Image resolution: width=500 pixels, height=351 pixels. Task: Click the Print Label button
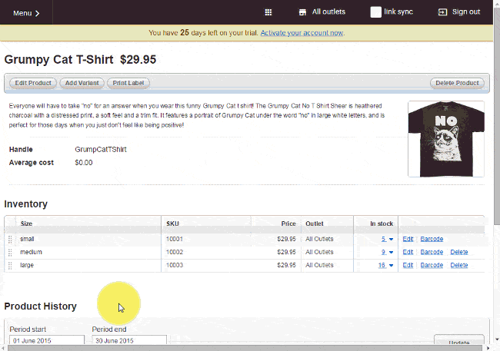128,83
